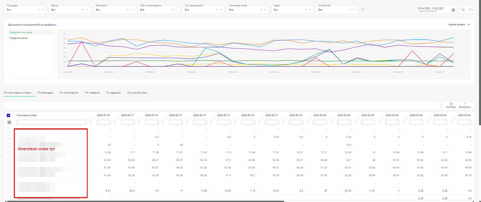Open filter icon for 2025-05-10 column
Image resolution: width=481 pixels, height=202 pixels.
pos(307,122)
